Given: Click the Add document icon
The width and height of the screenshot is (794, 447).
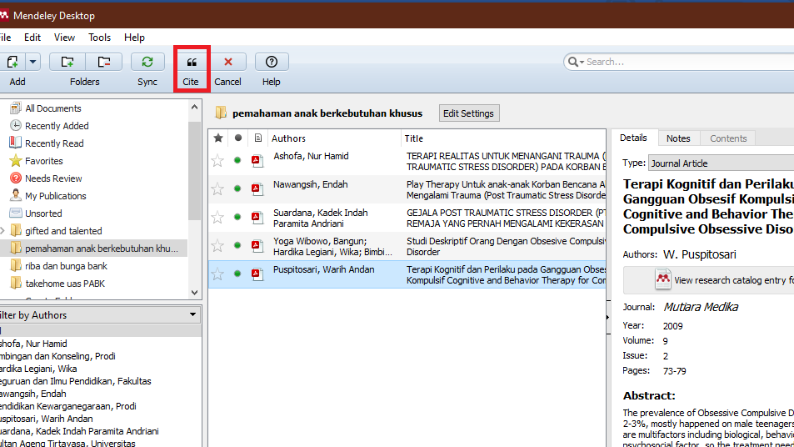Looking at the screenshot, I should (12, 62).
